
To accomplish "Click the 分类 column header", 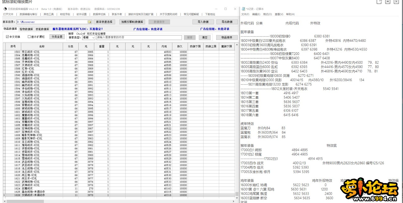I will (71, 46).
